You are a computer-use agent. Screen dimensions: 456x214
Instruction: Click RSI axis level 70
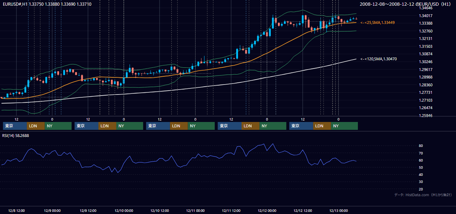click(x=421, y=153)
